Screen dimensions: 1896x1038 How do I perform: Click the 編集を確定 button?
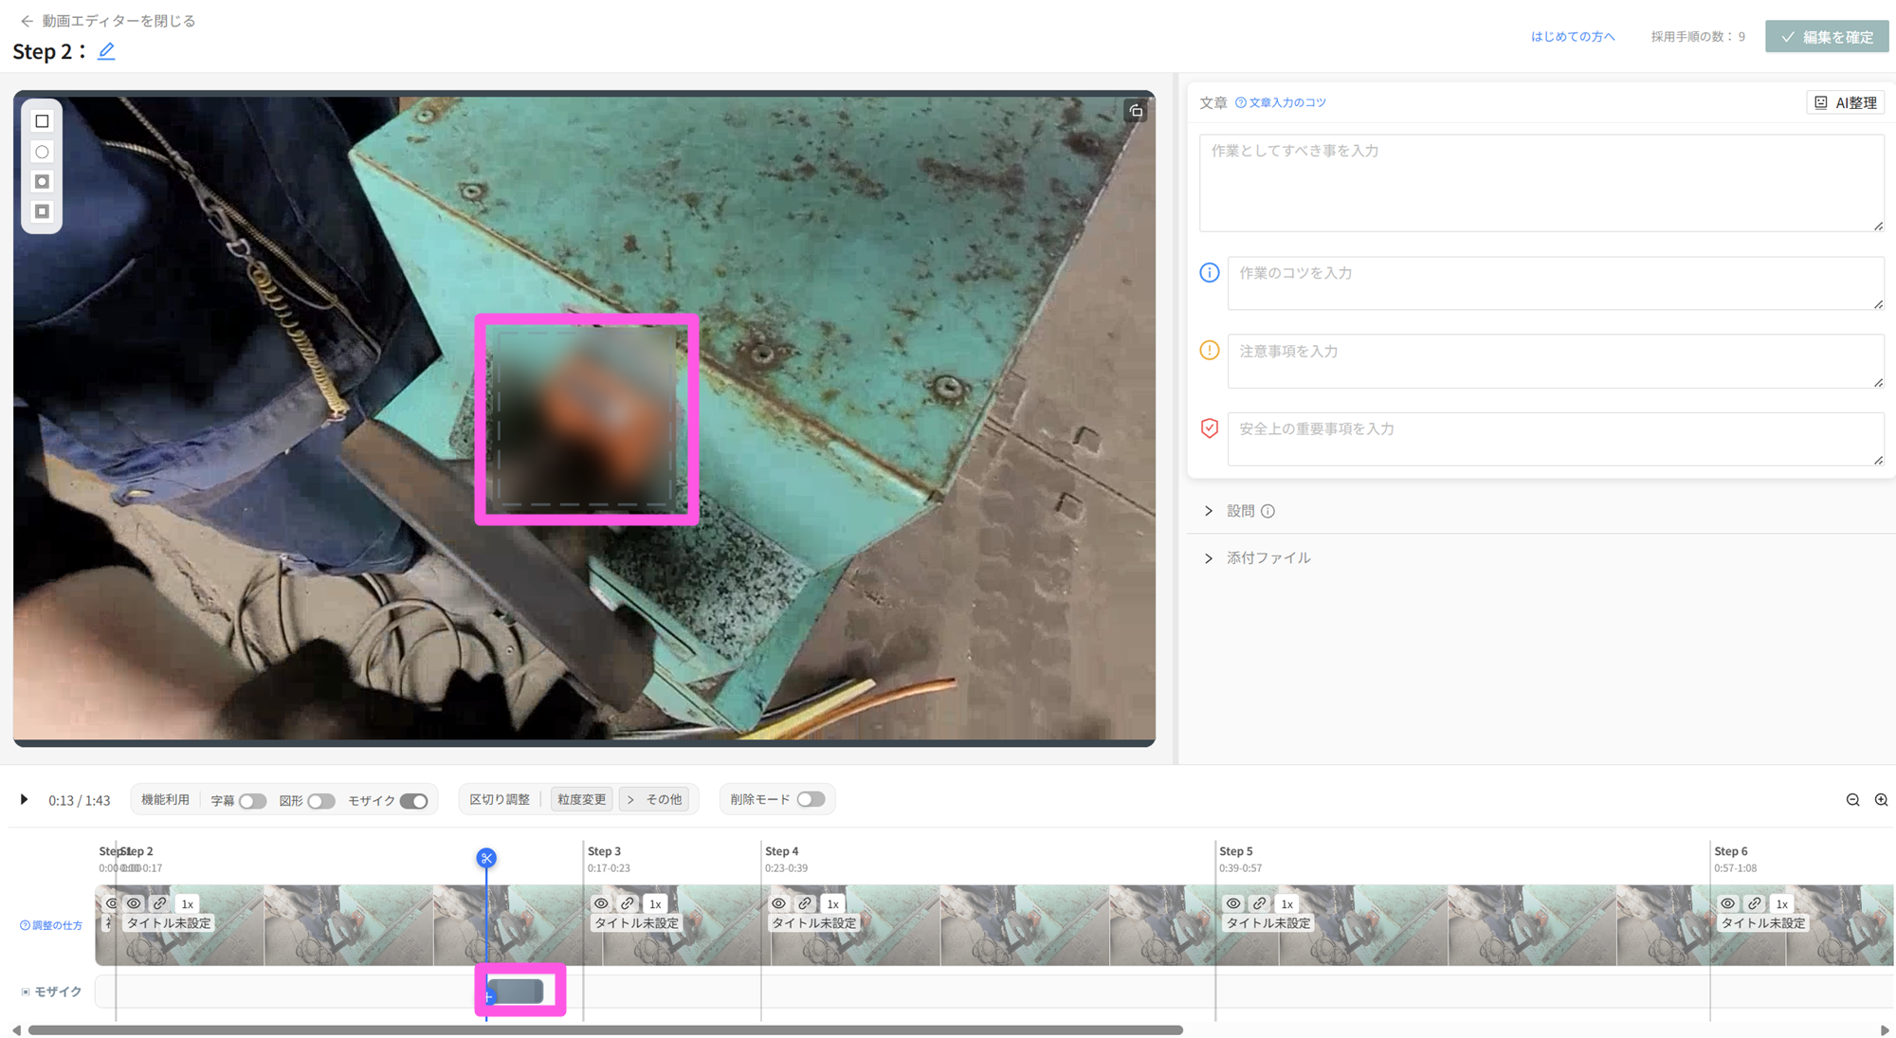coord(1827,37)
